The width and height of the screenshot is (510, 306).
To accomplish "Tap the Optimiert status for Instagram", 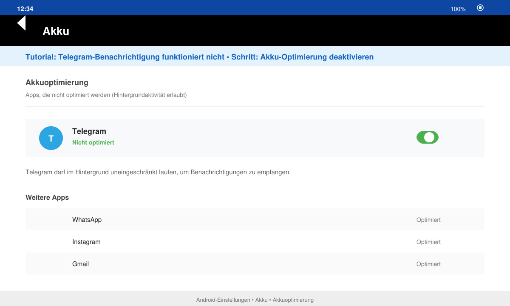I will pos(428,242).
